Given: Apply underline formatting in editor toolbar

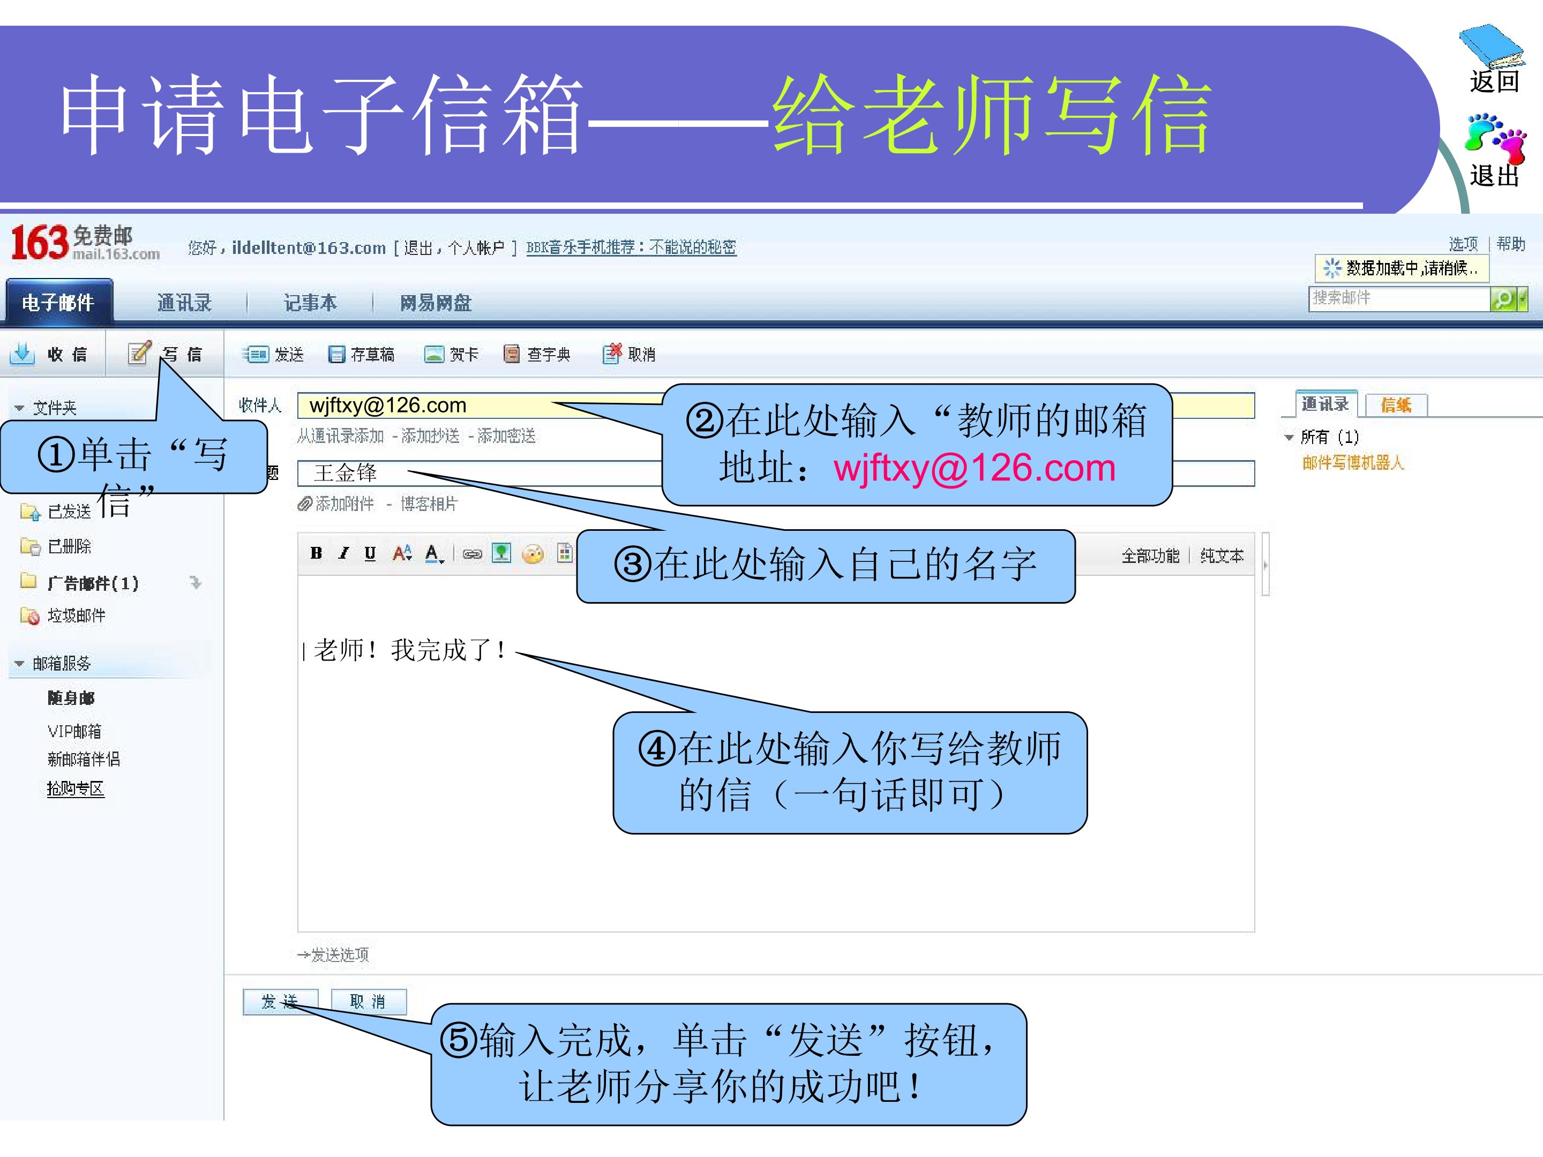Looking at the screenshot, I should (x=370, y=553).
